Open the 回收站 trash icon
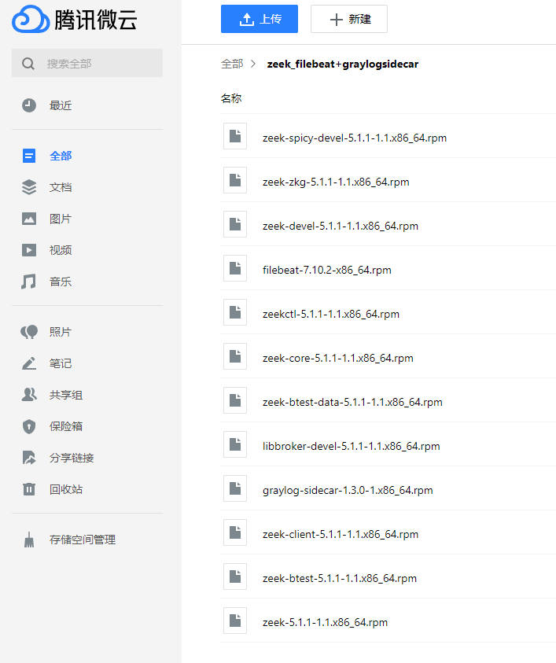This screenshot has height=663, width=556. coord(29,489)
